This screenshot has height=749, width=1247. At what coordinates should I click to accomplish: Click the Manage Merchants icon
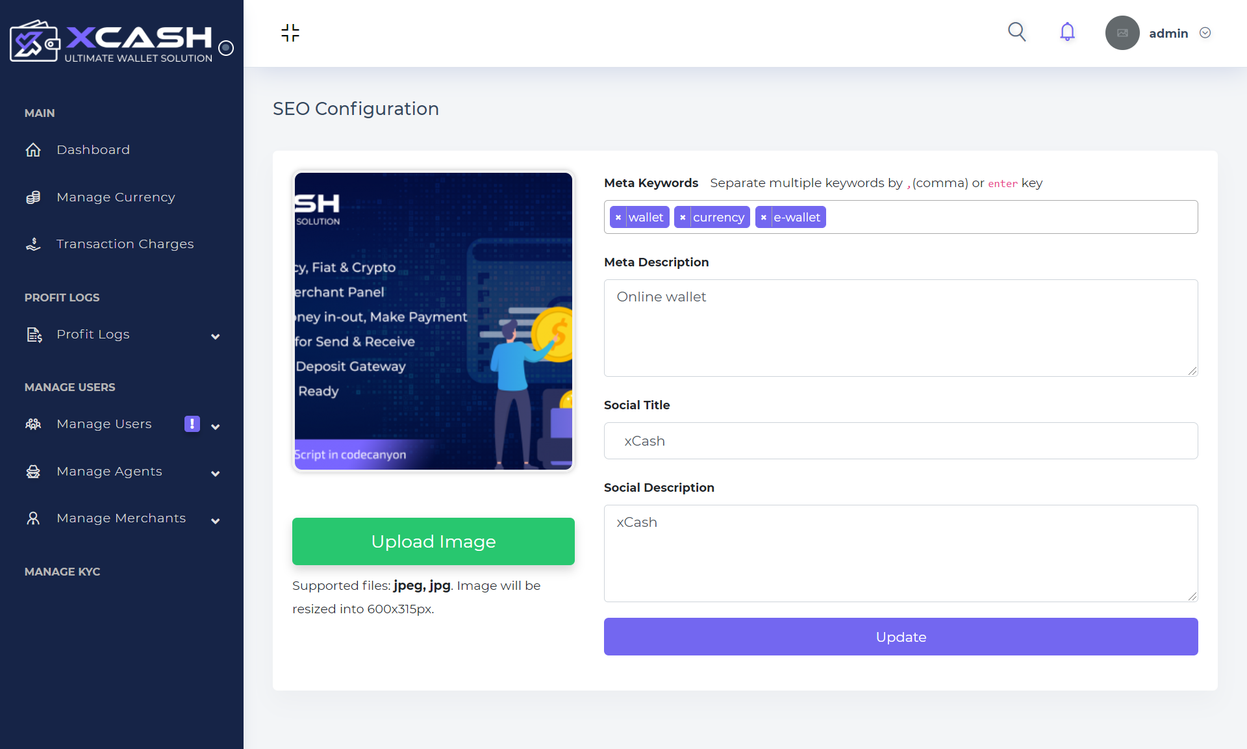coord(33,518)
